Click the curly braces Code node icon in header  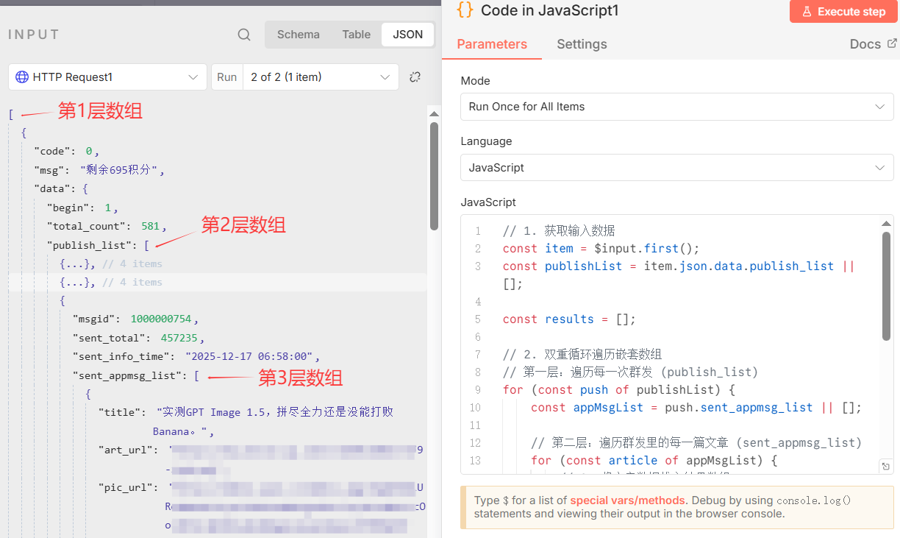coord(464,10)
